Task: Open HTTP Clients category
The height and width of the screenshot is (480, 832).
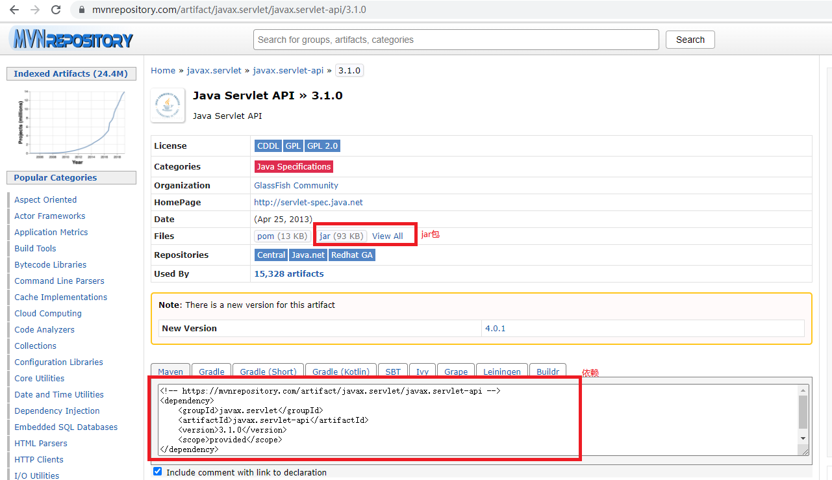Action: [x=39, y=459]
